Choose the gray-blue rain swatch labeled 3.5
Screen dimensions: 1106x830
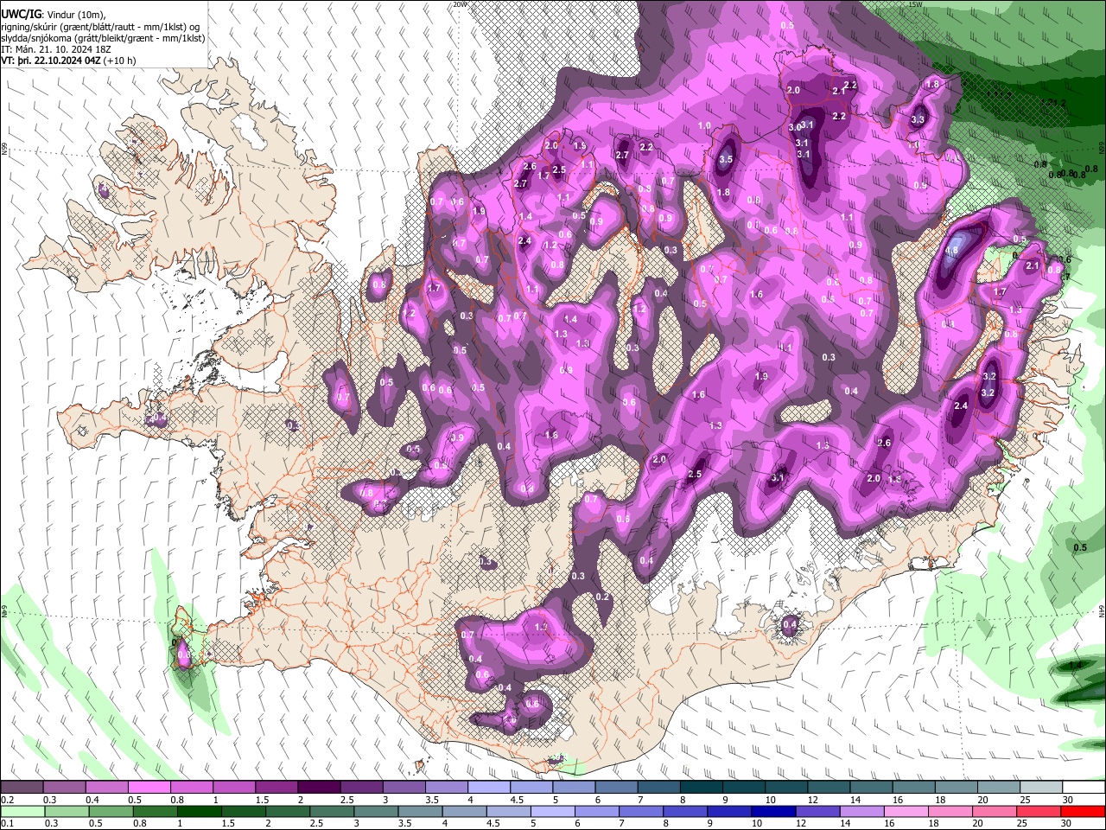[421, 811]
